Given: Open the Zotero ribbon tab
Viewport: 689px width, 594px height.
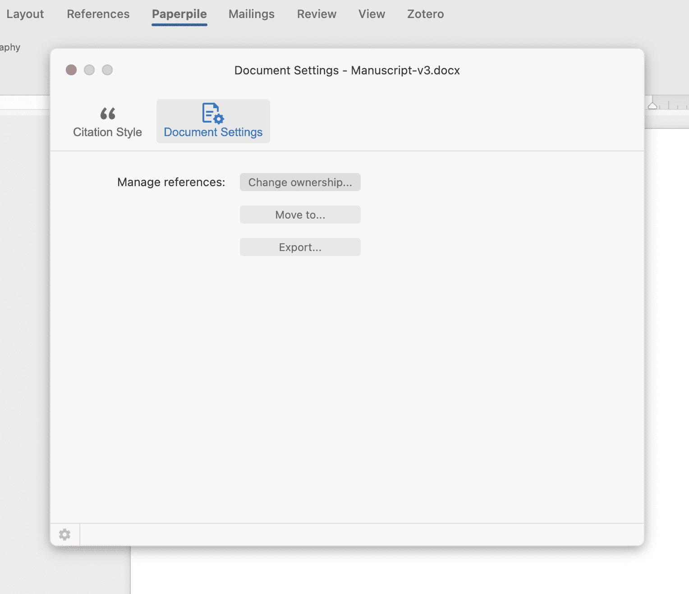Looking at the screenshot, I should point(425,14).
